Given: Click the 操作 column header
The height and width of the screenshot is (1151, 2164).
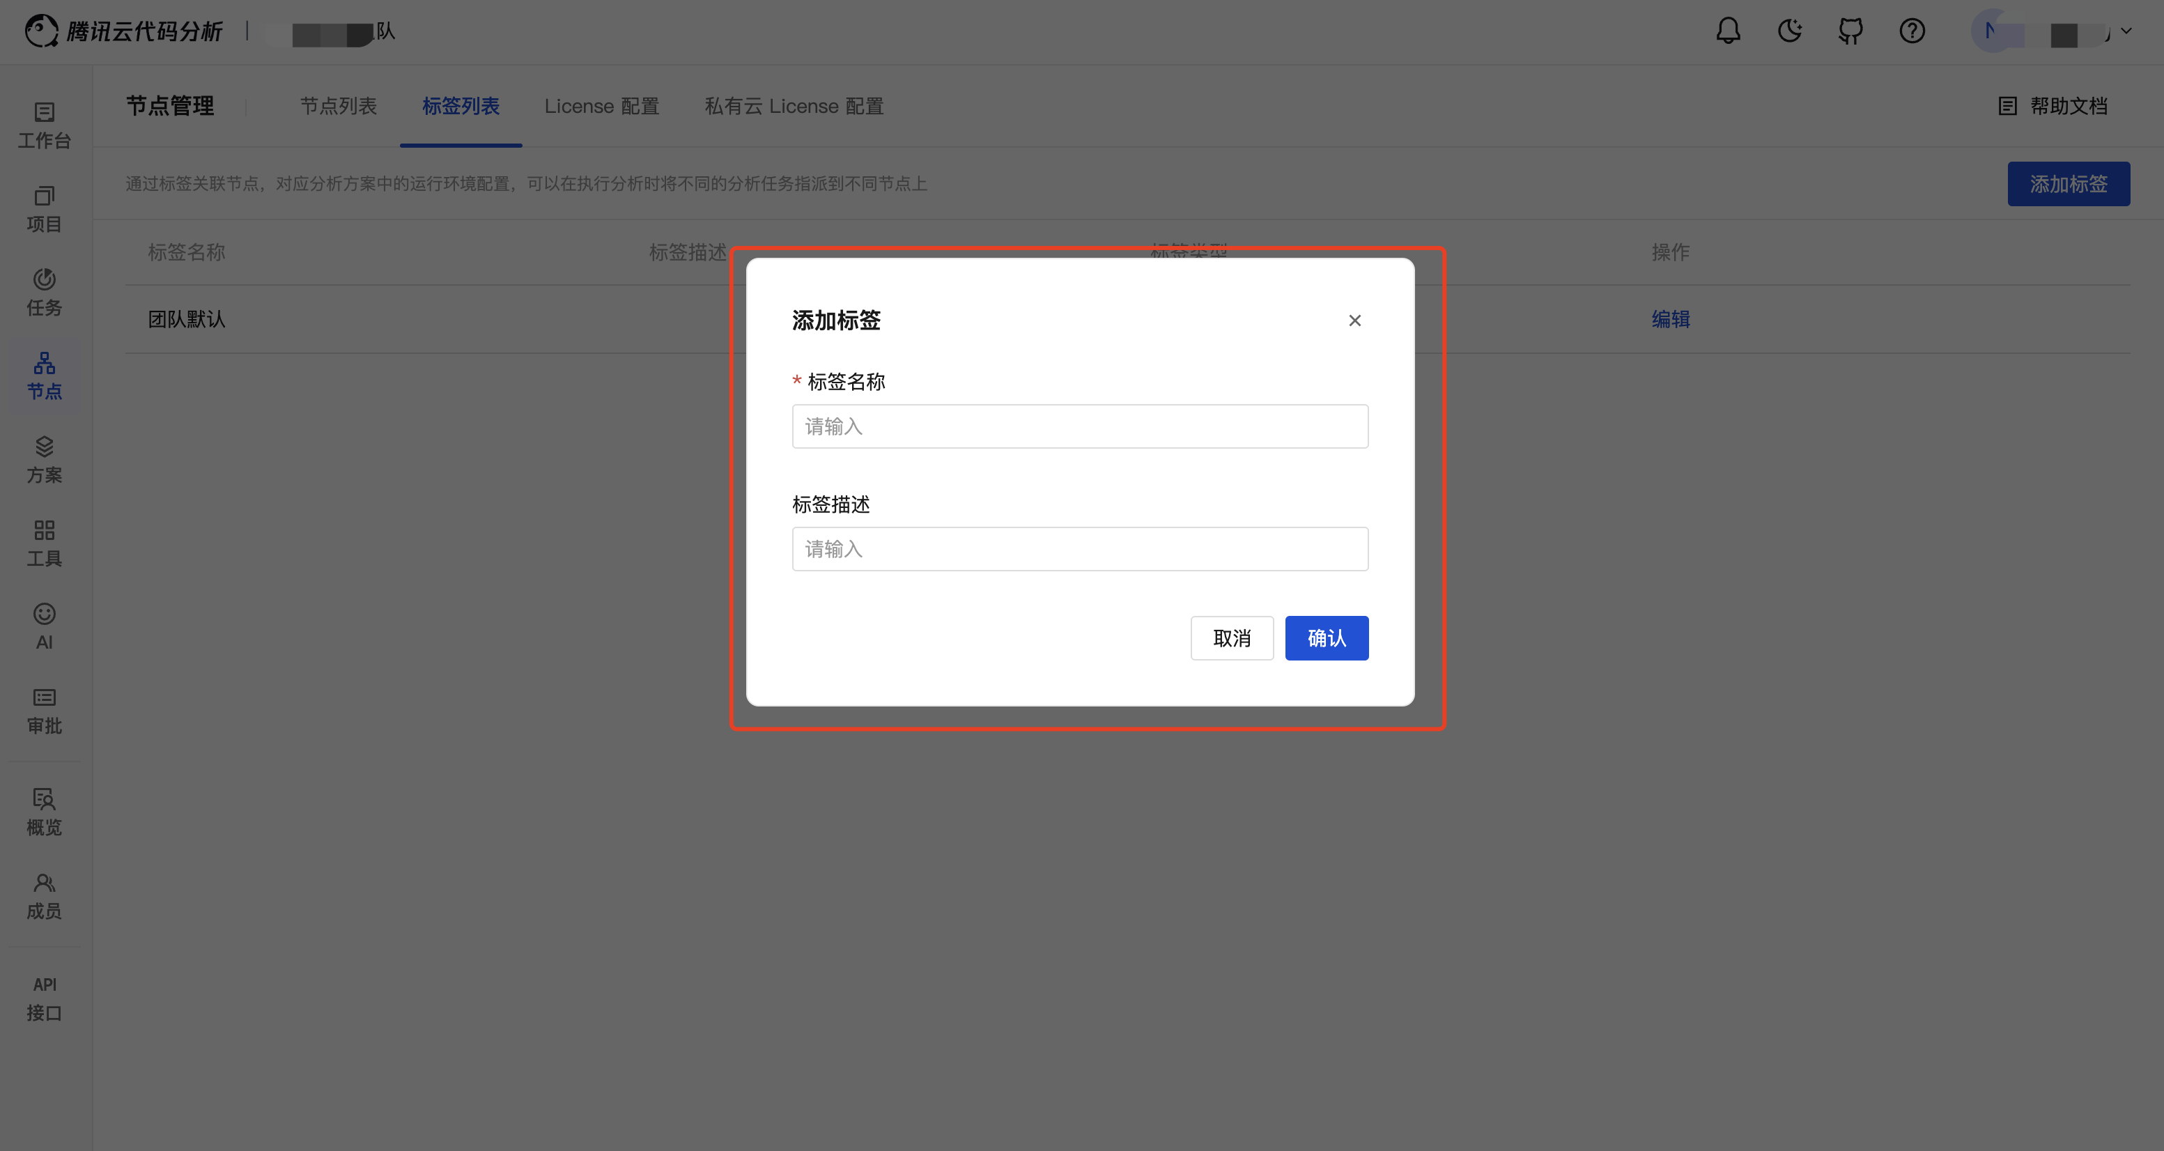Looking at the screenshot, I should click(1670, 252).
